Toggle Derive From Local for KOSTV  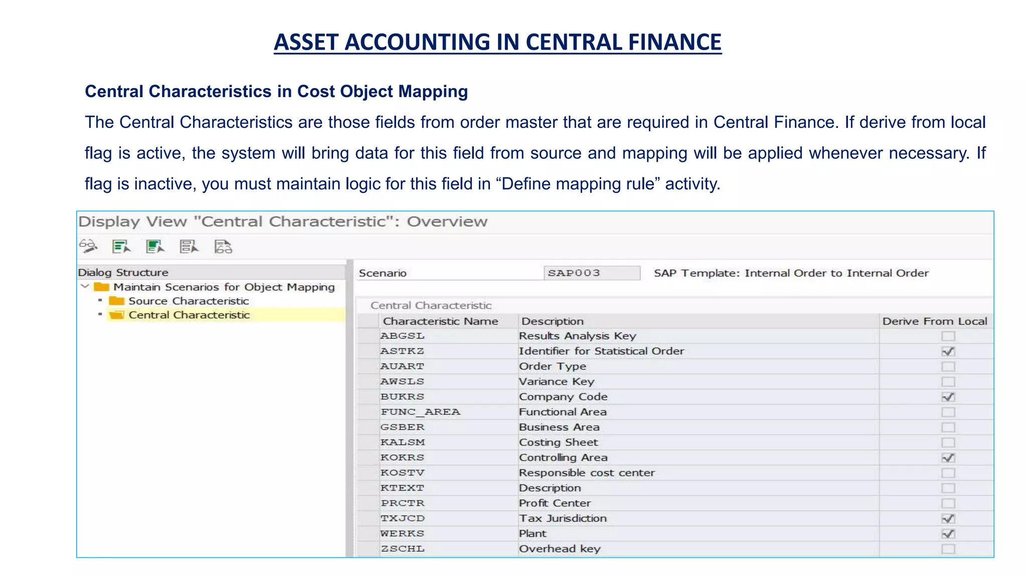(x=948, y=473)
